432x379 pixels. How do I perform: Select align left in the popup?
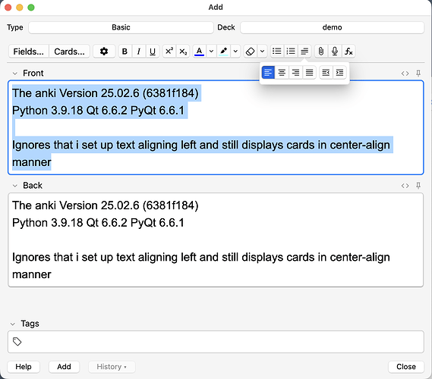(x=268, y=73)
